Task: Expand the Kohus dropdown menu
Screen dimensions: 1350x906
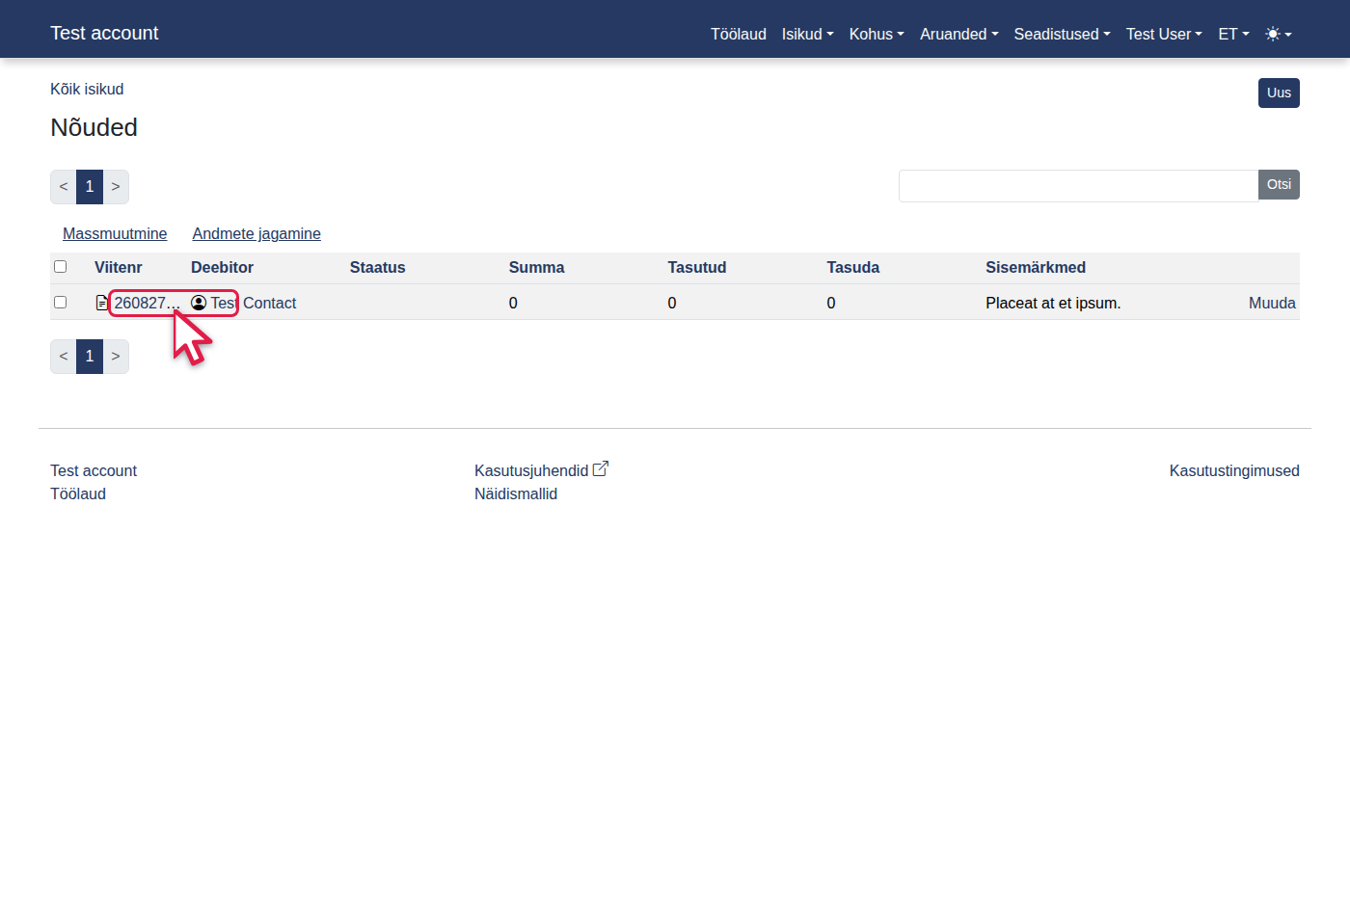Action: pyautogui.click(x=877, y=34)
